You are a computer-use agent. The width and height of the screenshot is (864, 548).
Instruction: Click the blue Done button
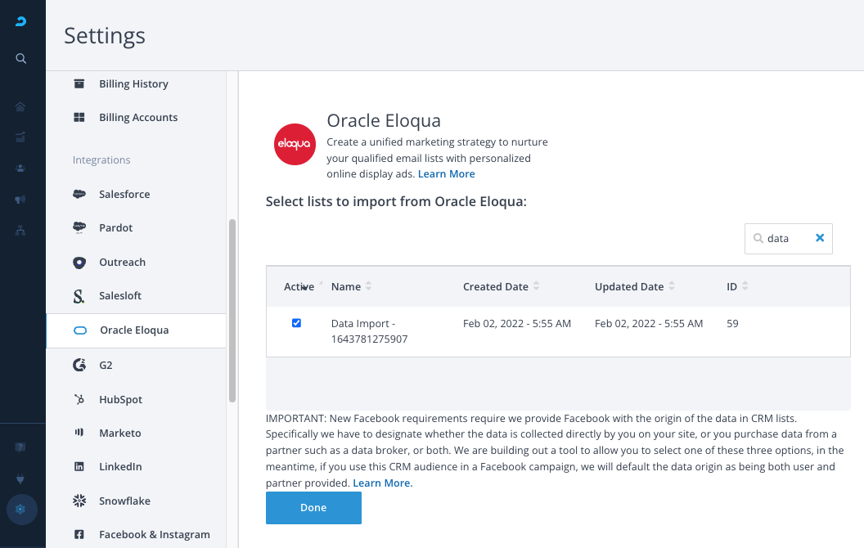(313, 508)
